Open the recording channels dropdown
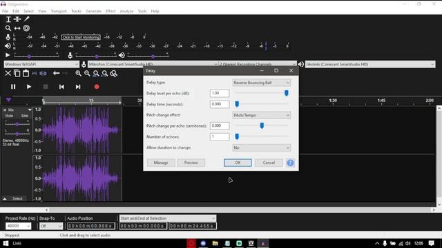The width and height of the screenshot is (442, 248). (x=258, y=64)
